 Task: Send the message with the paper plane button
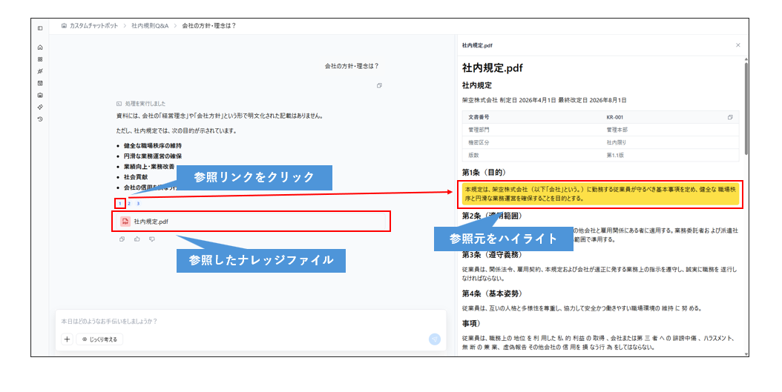click(x=434, y=339)
